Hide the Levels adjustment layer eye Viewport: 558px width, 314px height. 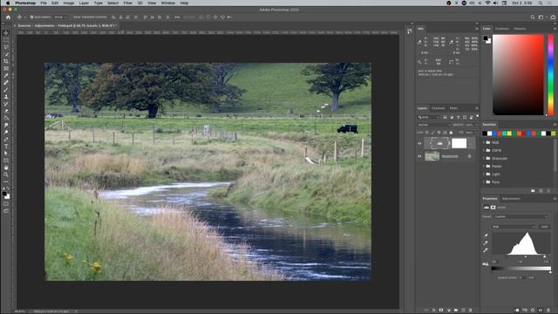coord(419,143)
